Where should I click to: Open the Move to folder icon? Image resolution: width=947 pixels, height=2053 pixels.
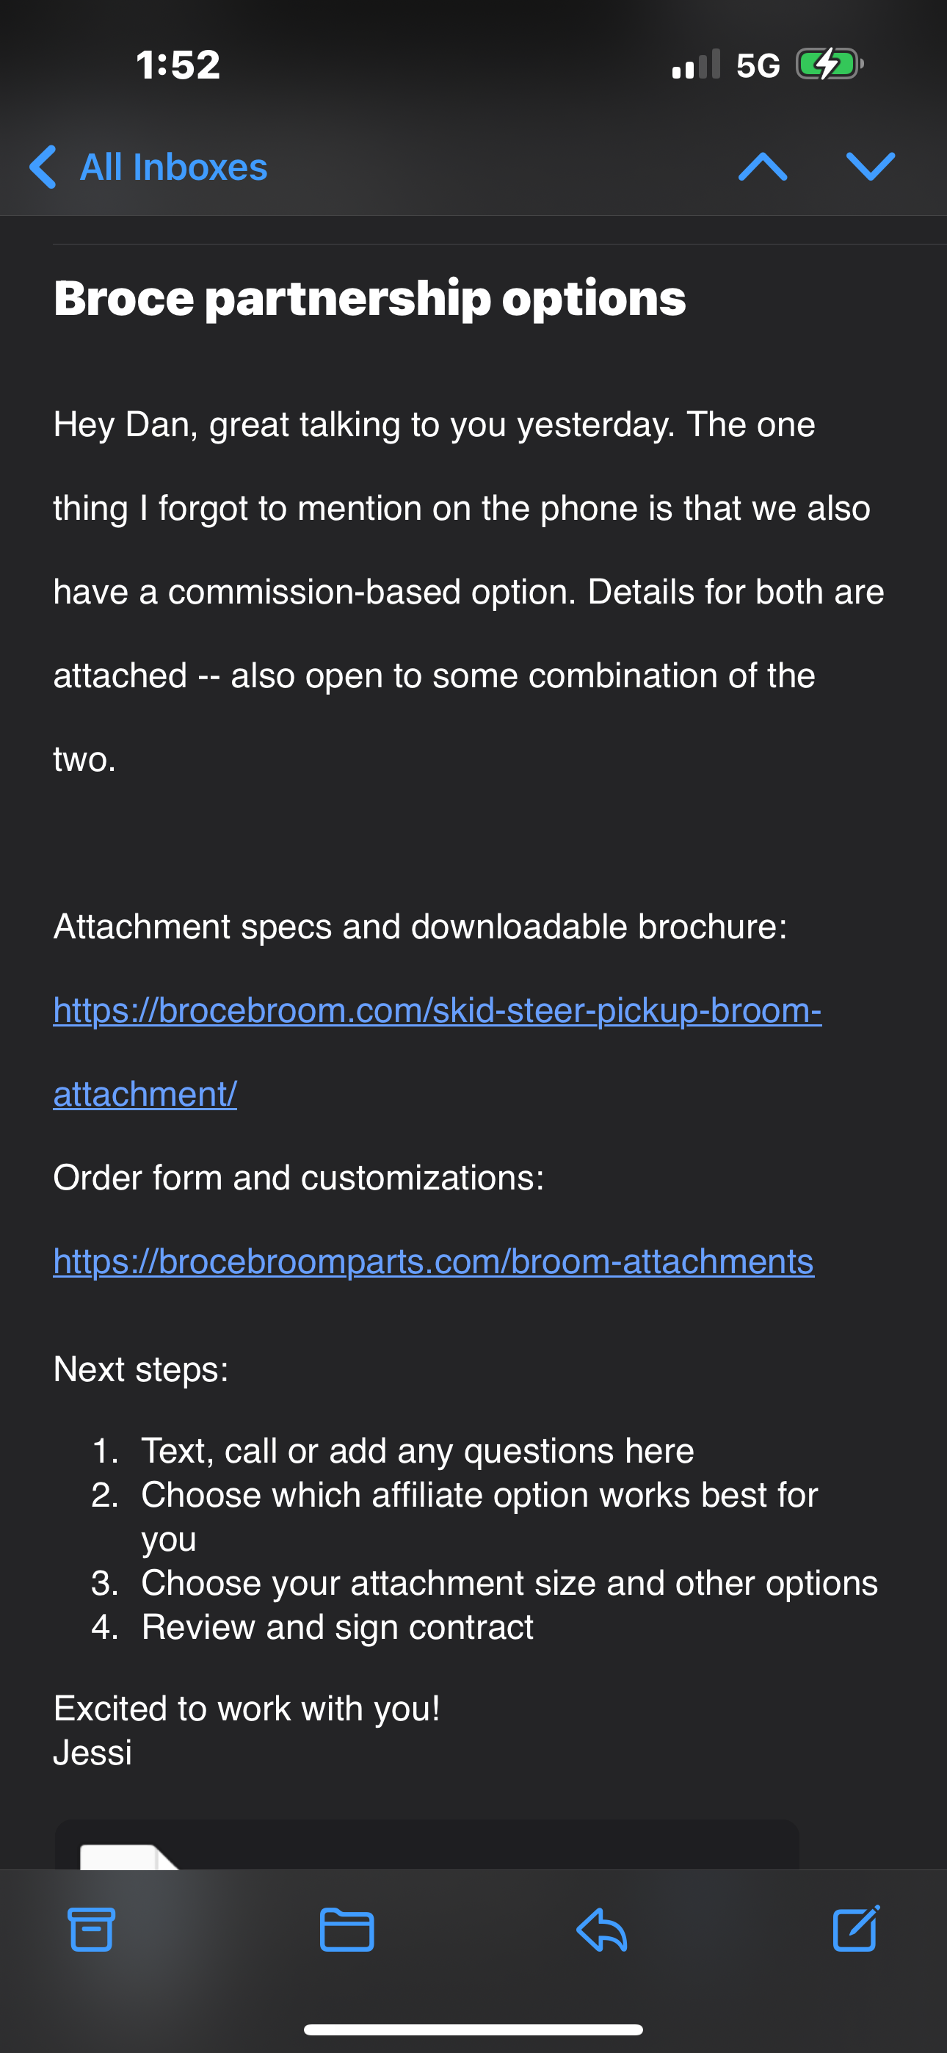[346, 1929]
